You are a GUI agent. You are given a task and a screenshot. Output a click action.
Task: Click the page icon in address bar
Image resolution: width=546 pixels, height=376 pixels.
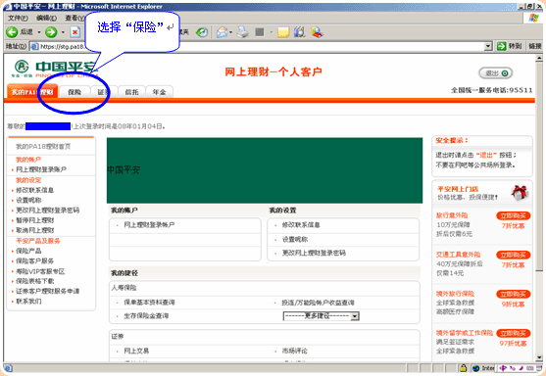click(34, 46)
